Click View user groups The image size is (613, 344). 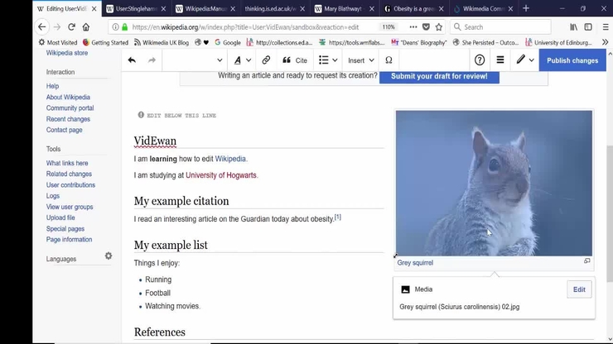(x=70, y=207)
